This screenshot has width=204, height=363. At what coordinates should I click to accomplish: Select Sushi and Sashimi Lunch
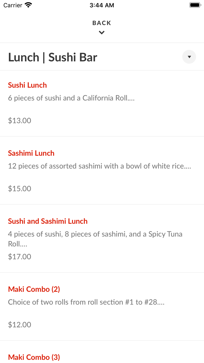[48, 221]
